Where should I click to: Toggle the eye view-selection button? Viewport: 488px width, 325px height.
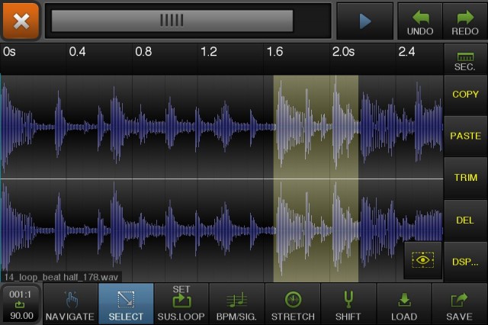coord(421,260)
